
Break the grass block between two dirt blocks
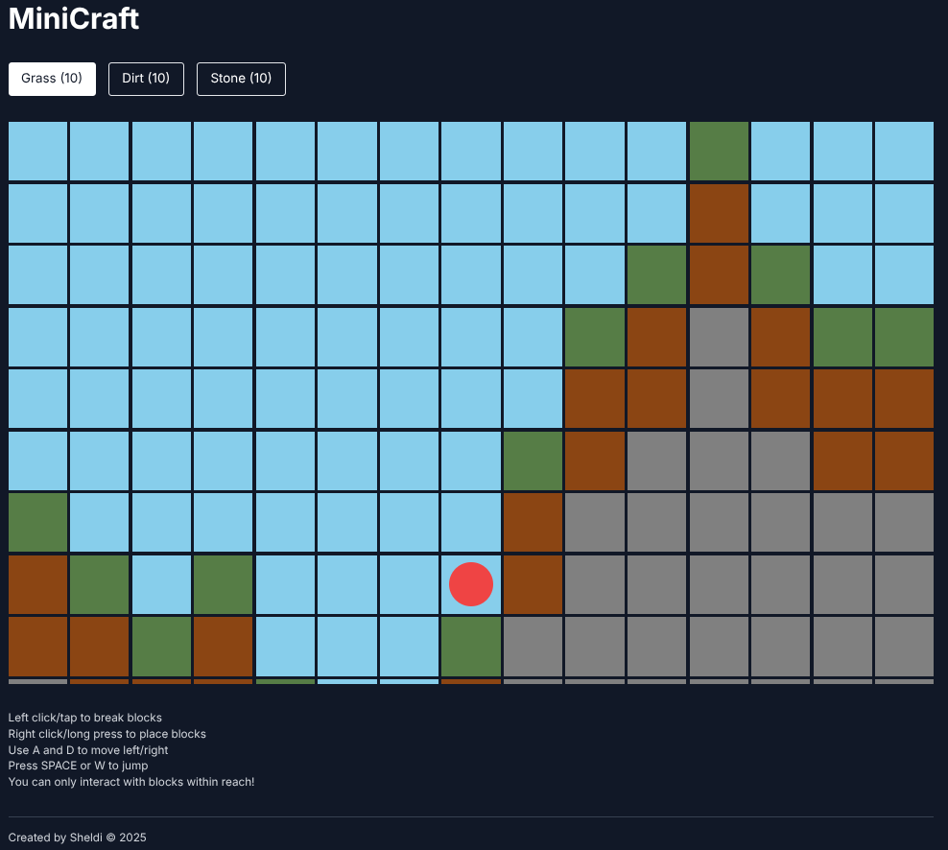161,646
